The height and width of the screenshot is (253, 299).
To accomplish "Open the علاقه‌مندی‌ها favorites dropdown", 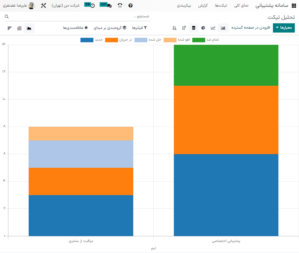I will pyautogui.click(x=75, y=28).
